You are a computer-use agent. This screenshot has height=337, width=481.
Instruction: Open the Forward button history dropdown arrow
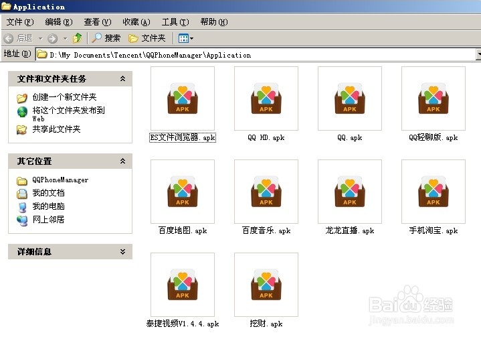tap(65, 38)
